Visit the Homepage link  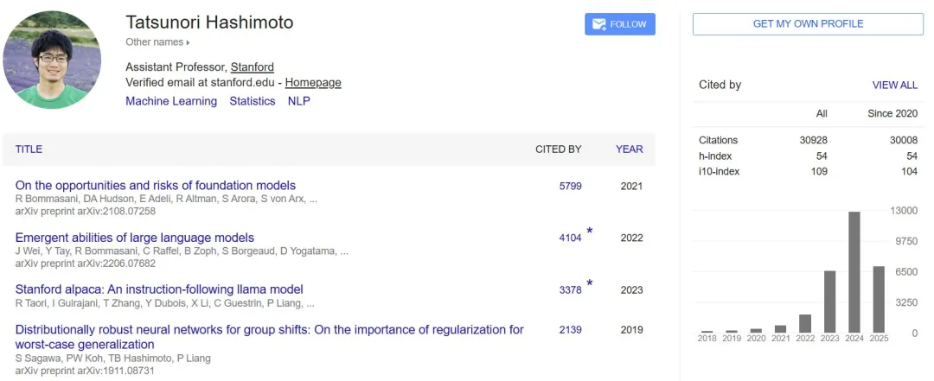[313, 83]
